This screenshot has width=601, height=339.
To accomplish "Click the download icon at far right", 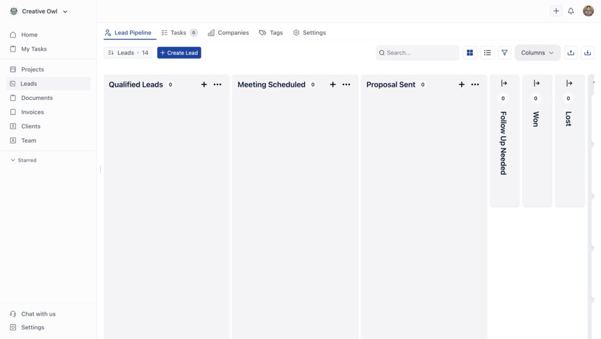I will tap(587, 53).
